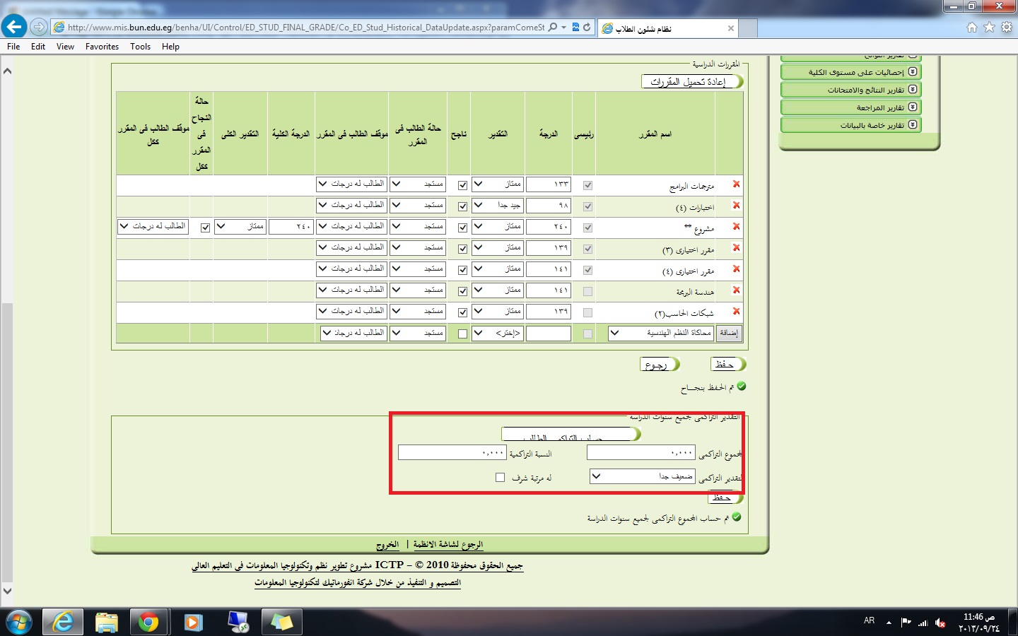Open cumulative grade dropdown showing ضعيف جدا
Viewport: 1018px width, 636px height.
tap(643, 476)
